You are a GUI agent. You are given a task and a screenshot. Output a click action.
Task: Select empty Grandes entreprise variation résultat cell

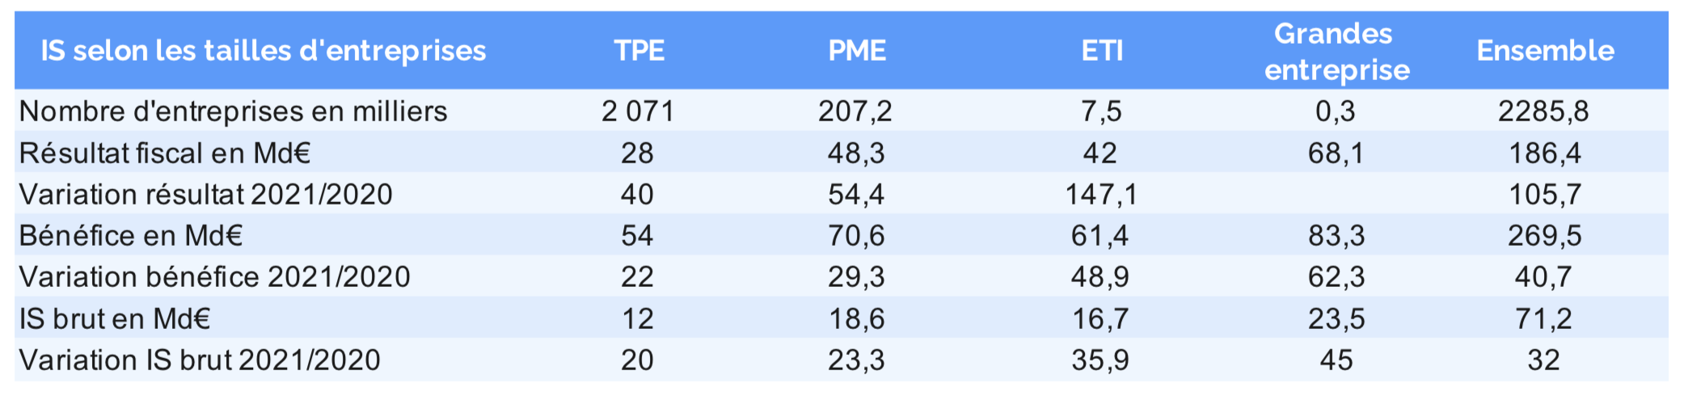(x=1336, y=195)
